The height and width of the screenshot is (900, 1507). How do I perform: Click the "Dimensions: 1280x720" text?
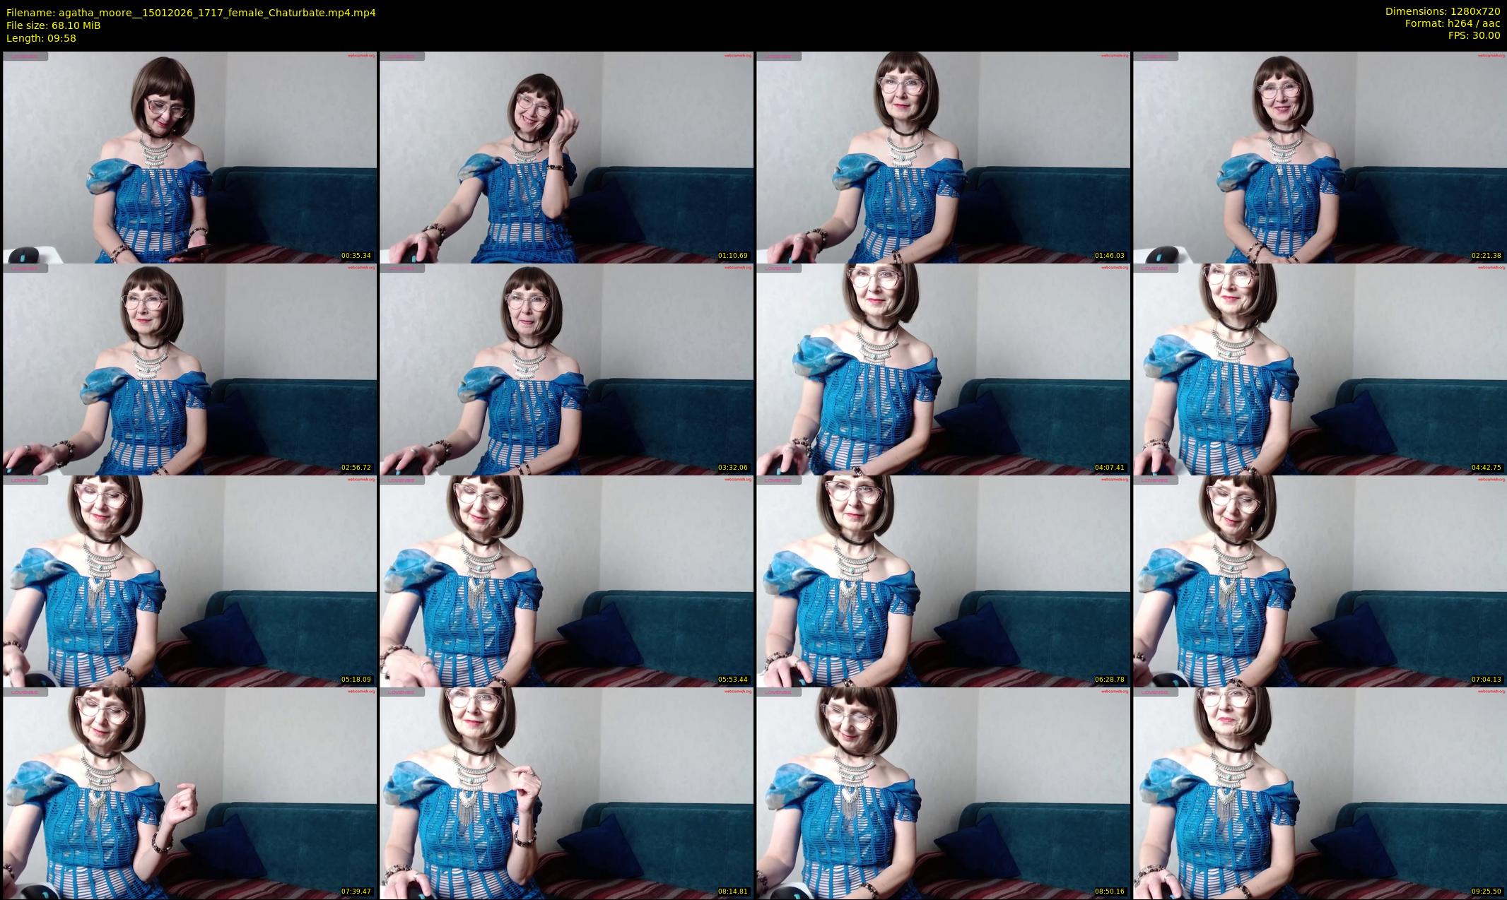(x=1442, y=11)
